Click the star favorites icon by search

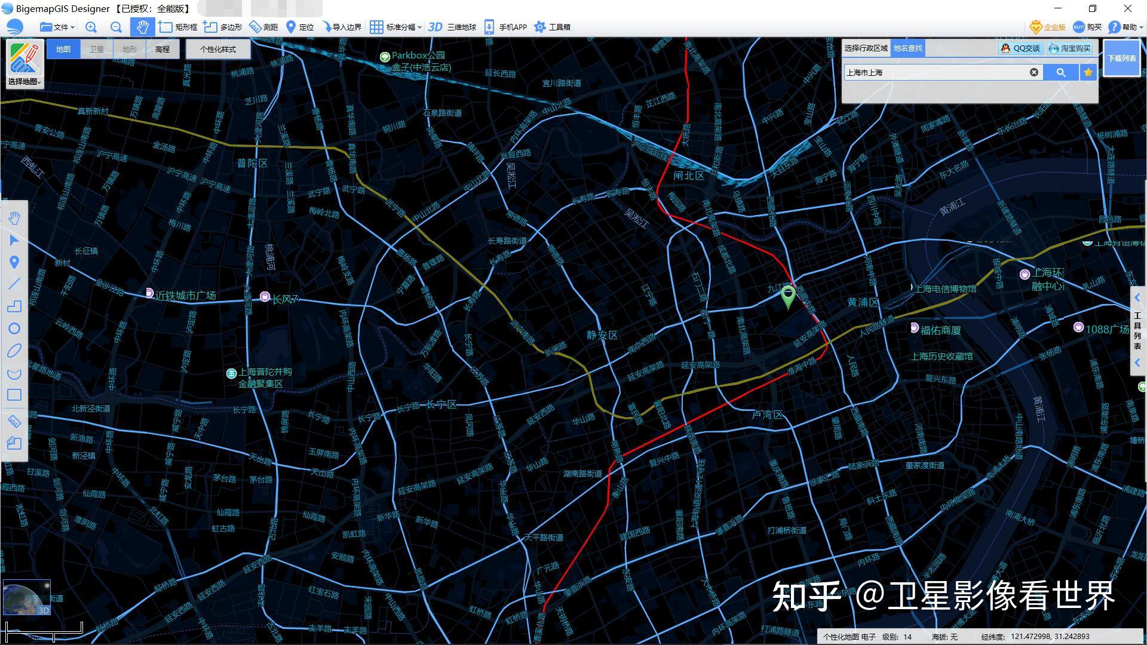1088,72
